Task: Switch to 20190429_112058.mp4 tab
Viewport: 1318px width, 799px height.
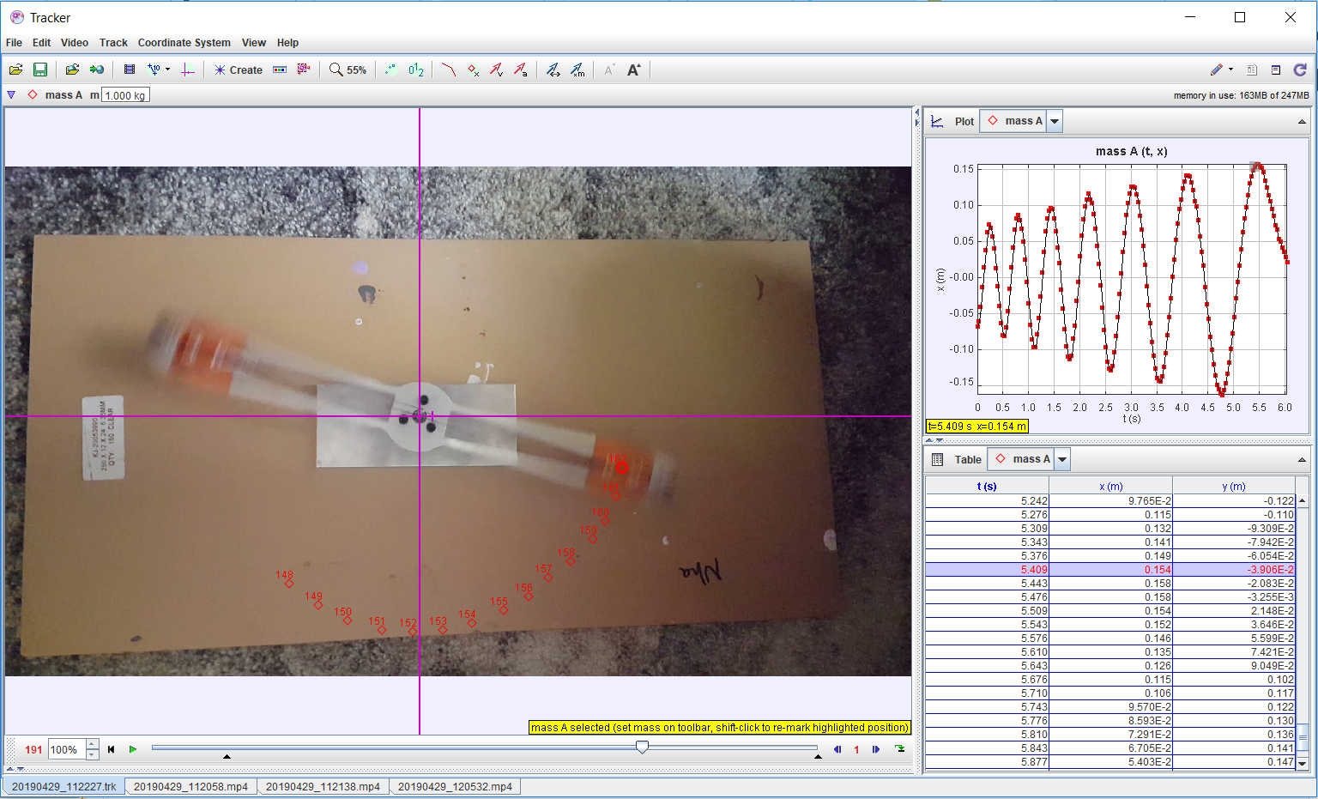Action: (190, 786)
